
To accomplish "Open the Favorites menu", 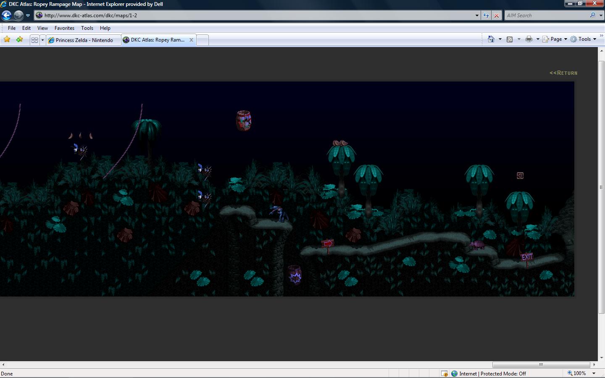I will [64, 28].
